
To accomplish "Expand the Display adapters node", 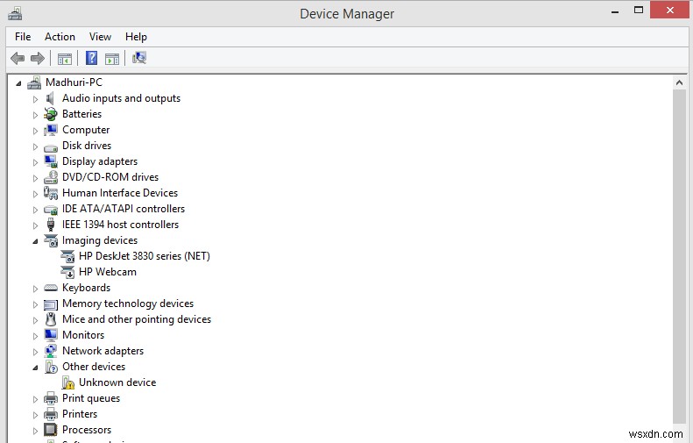I will click(36, 162).
